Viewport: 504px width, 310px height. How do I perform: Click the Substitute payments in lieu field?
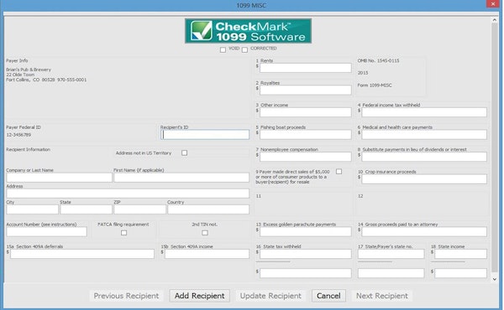(x=424, y=157)
